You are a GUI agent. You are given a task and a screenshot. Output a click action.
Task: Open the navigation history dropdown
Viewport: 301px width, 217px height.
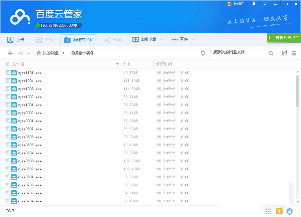29,53
